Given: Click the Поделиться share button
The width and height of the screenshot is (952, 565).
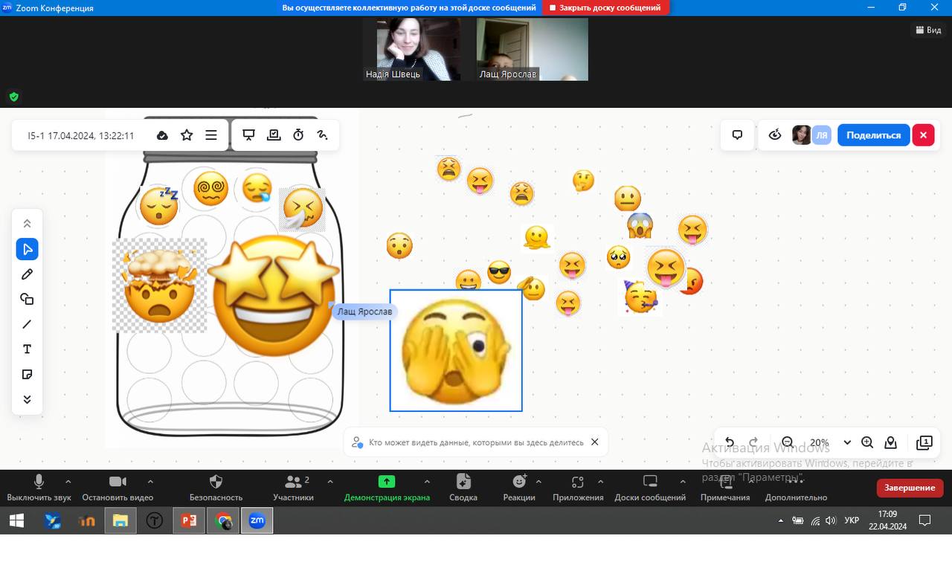Looking at the screenshot, I should [873, 135].
